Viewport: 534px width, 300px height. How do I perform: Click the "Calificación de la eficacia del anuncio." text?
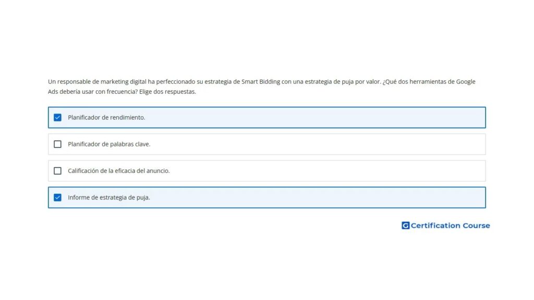[x=119, y=171]
